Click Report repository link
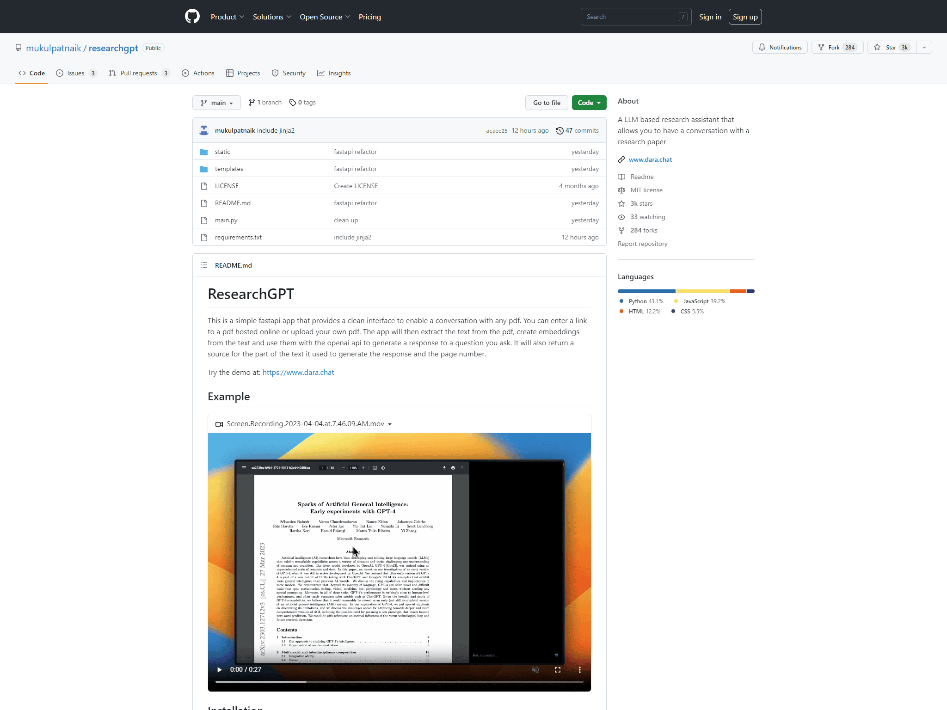The height and width of the screenshot is (710, 947). (x=642, y=244)
